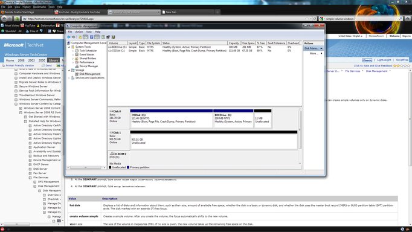412x232 pixels.
Task: Collapse the Storage tree node
Action: coord(69,70)
